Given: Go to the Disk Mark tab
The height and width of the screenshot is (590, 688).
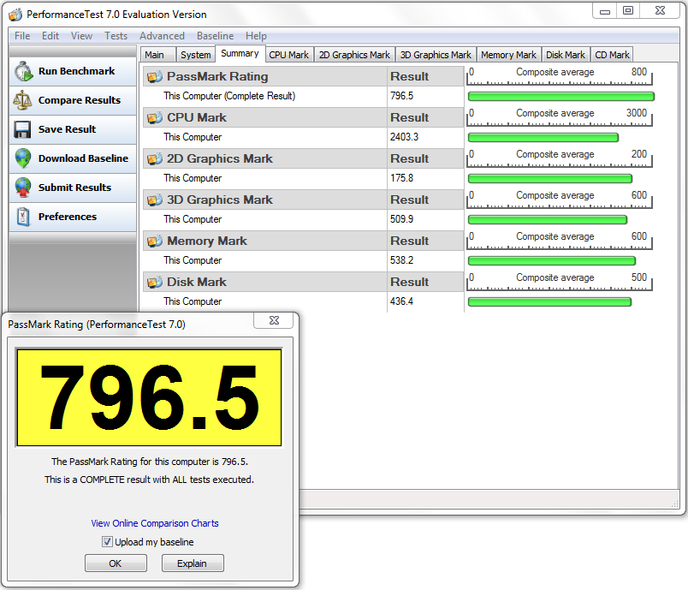Looking at the screenshot, I should click(566, 55).
